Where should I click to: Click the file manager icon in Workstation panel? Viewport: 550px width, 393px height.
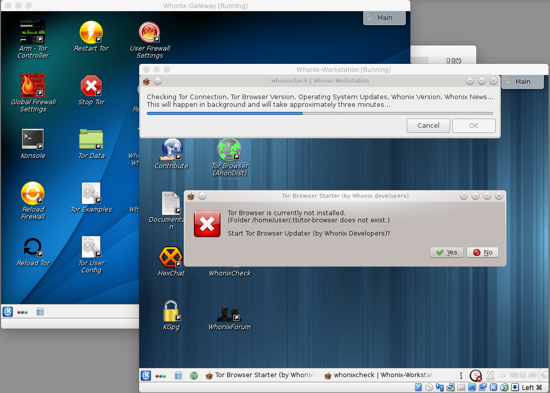tap(178, 376)
